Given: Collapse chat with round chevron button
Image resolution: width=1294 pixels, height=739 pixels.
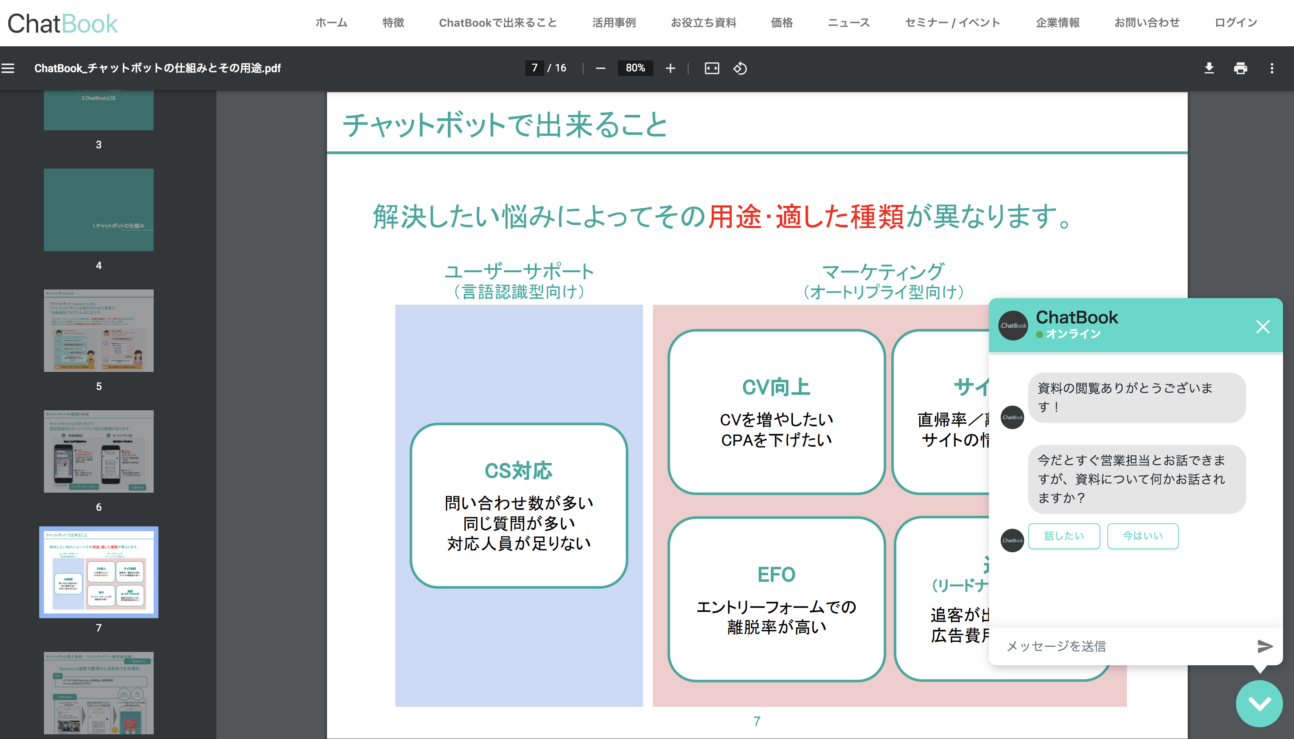Looking at the screenshot, I should click(1259, 703).
